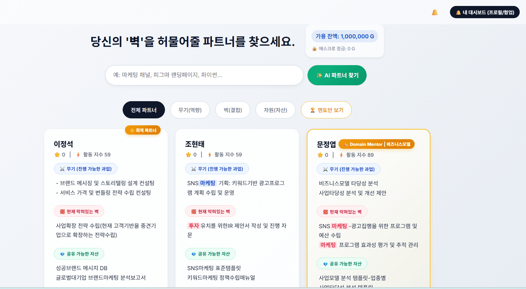Click the lock icon beside 에스크로 잠금
This screenshot has height=289, width=526.
point(314,49)
